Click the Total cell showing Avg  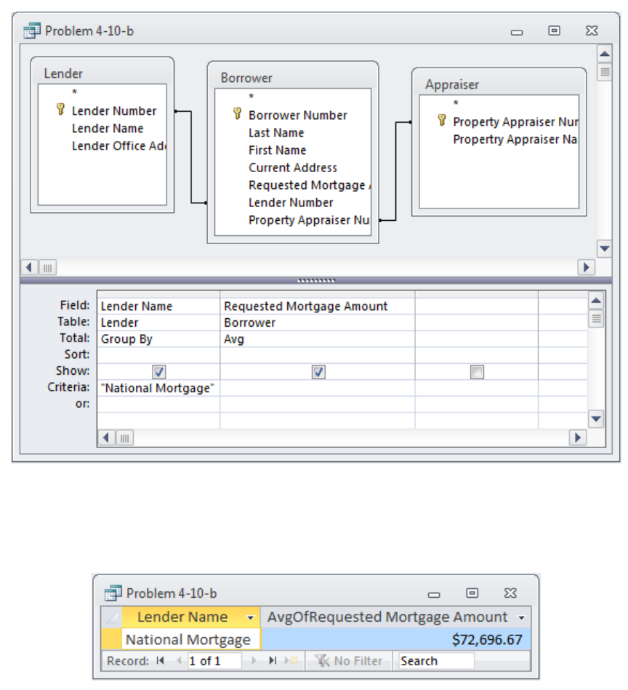(x=318, y=339)
